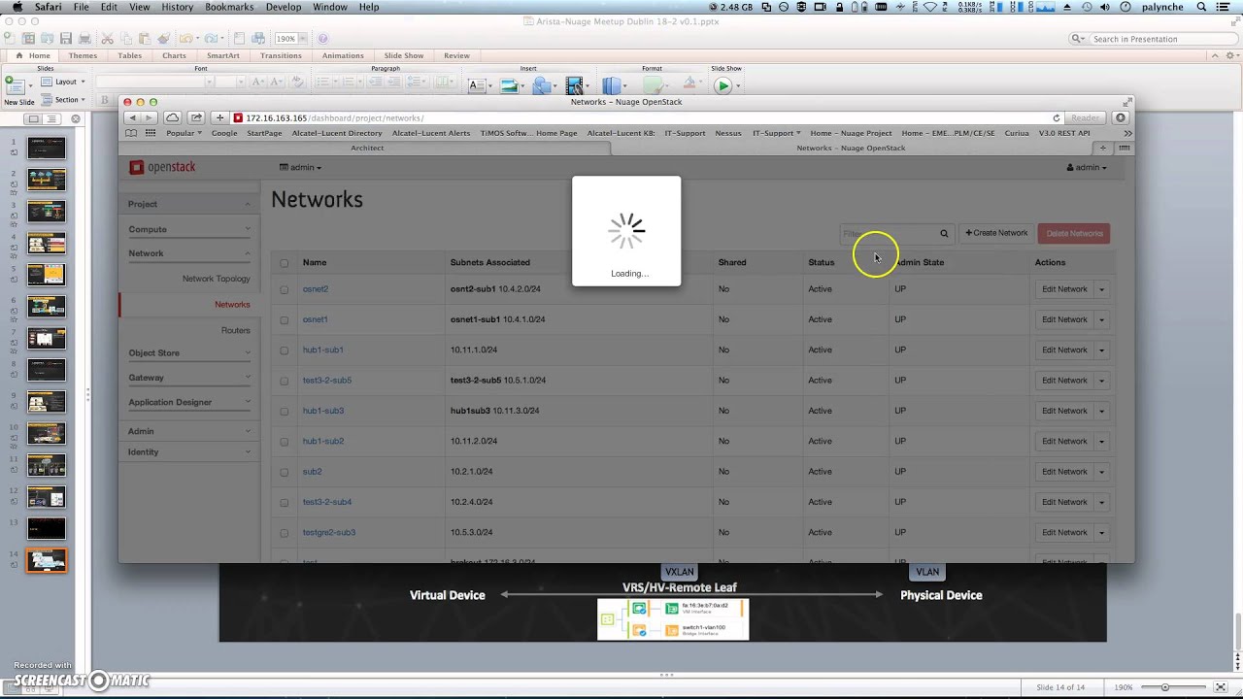Insert a Text Box from ribbon
Viewport: 1243px width, 699px height.
477,85
